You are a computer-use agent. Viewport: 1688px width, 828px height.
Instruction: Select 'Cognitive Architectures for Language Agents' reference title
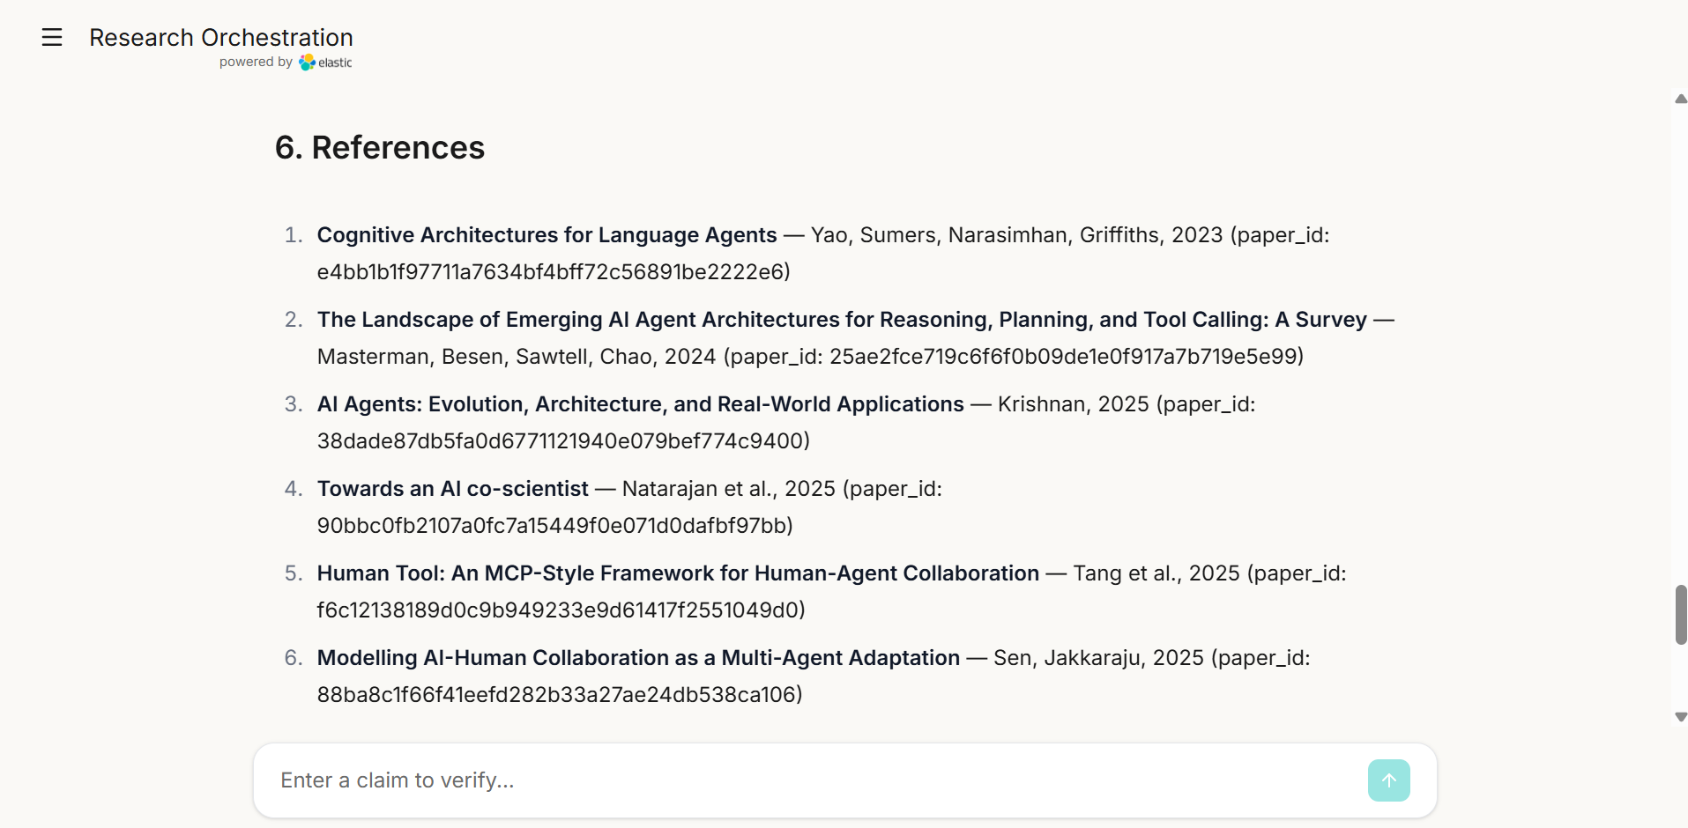(x=547, y=235)
